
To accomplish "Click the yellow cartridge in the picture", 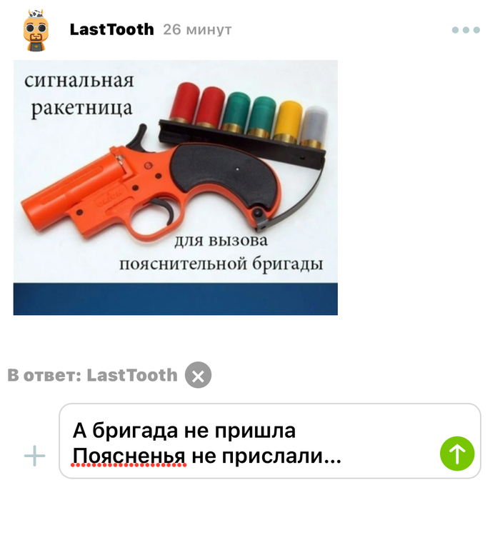I will tap(288, 121).
